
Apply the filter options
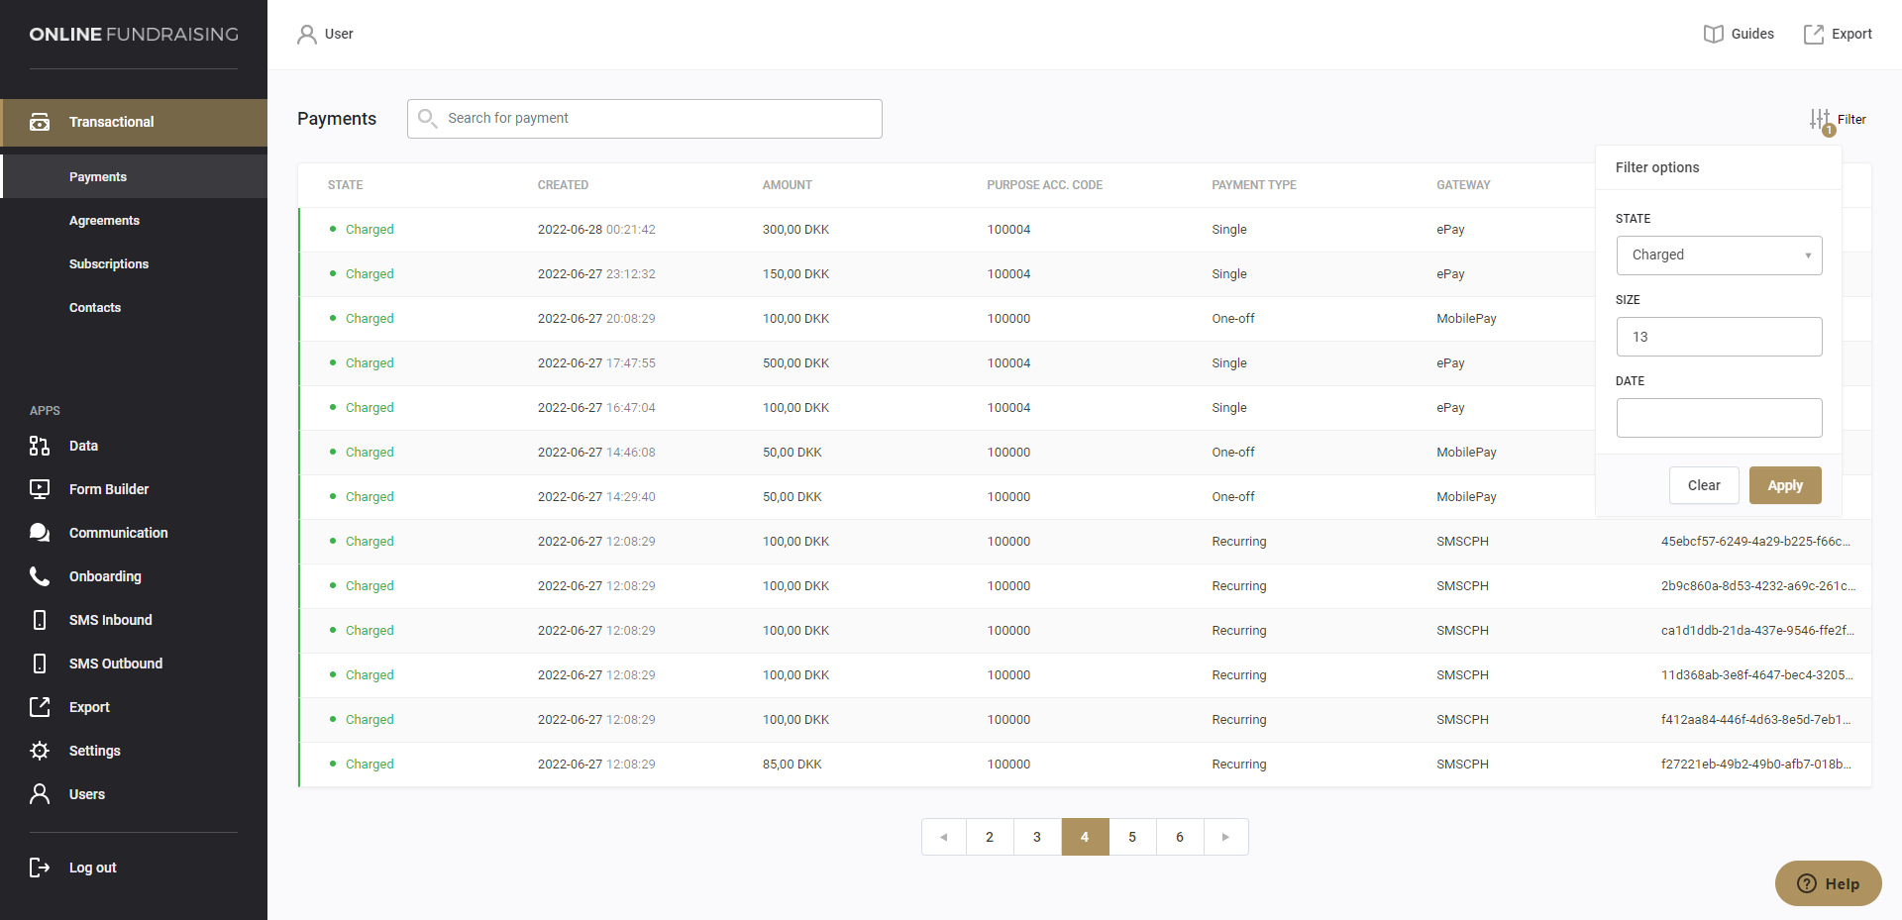point(1785,485)
